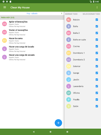Click the Exterior EX room icon

click(x=69, y=66)
